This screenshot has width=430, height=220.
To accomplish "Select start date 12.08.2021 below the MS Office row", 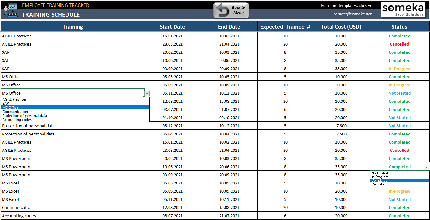I will click(x=172, y=101).
